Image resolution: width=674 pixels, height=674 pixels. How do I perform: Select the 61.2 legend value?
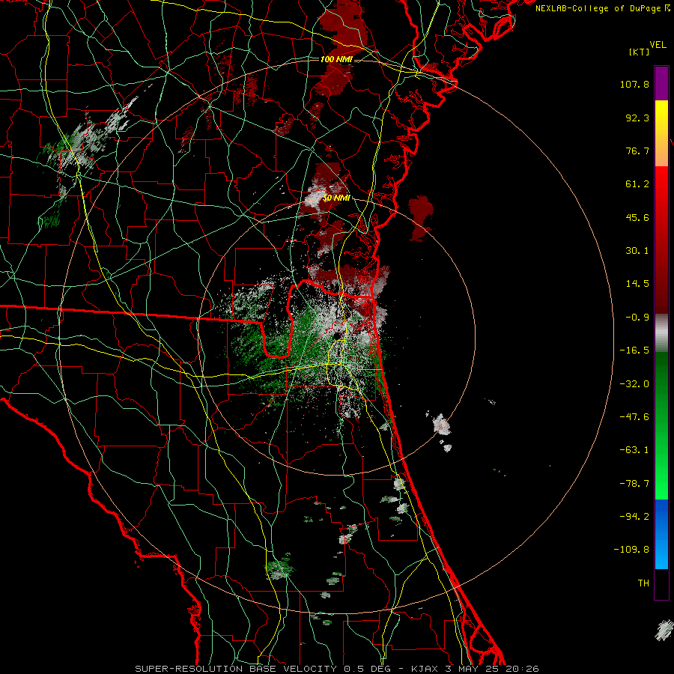[637, 184]
